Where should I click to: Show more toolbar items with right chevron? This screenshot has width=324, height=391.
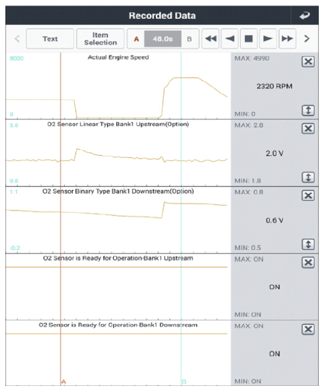[x=307, y=39]
